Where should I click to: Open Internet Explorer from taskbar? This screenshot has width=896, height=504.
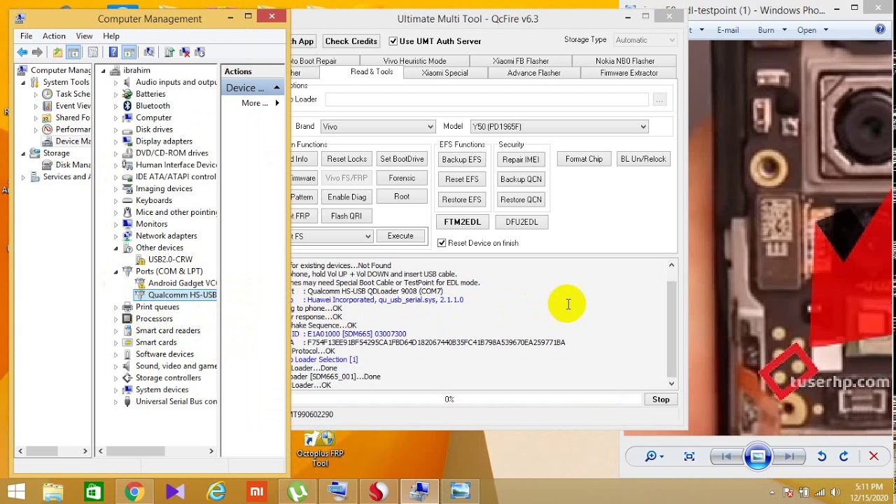point(216,491)
